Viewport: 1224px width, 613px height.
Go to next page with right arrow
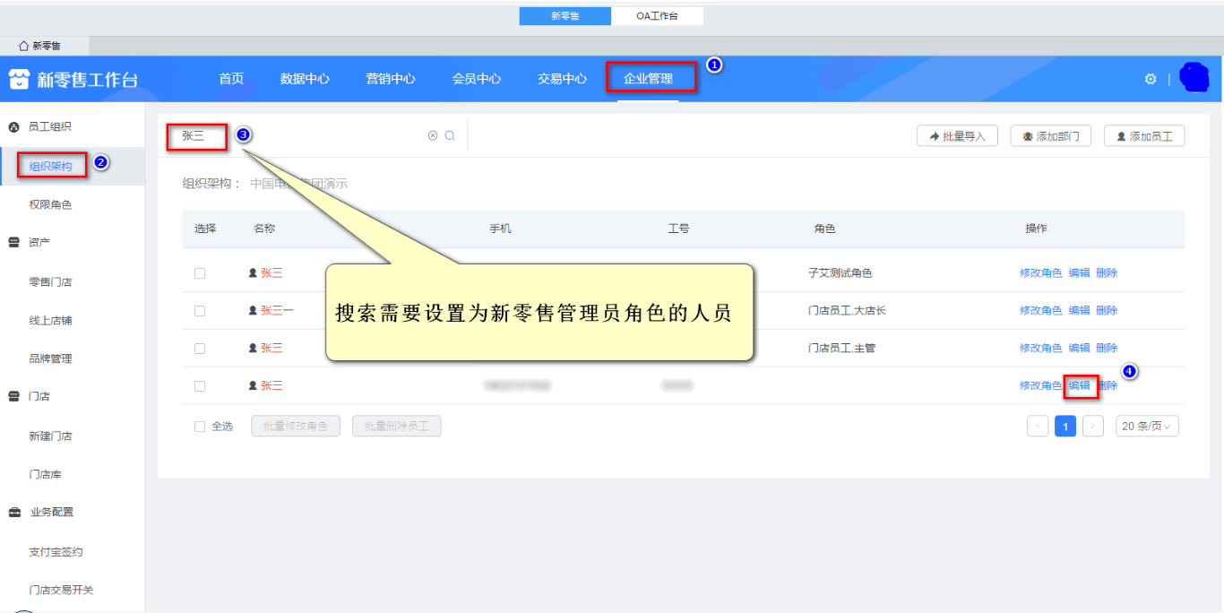(x=1093, y=427)
